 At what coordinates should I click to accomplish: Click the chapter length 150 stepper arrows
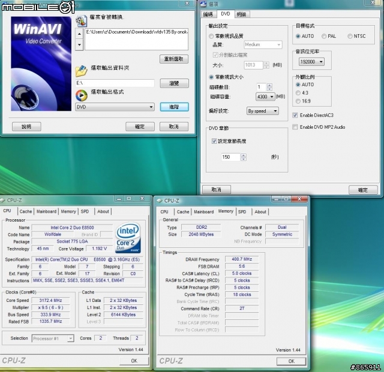[x=244, y=157]
